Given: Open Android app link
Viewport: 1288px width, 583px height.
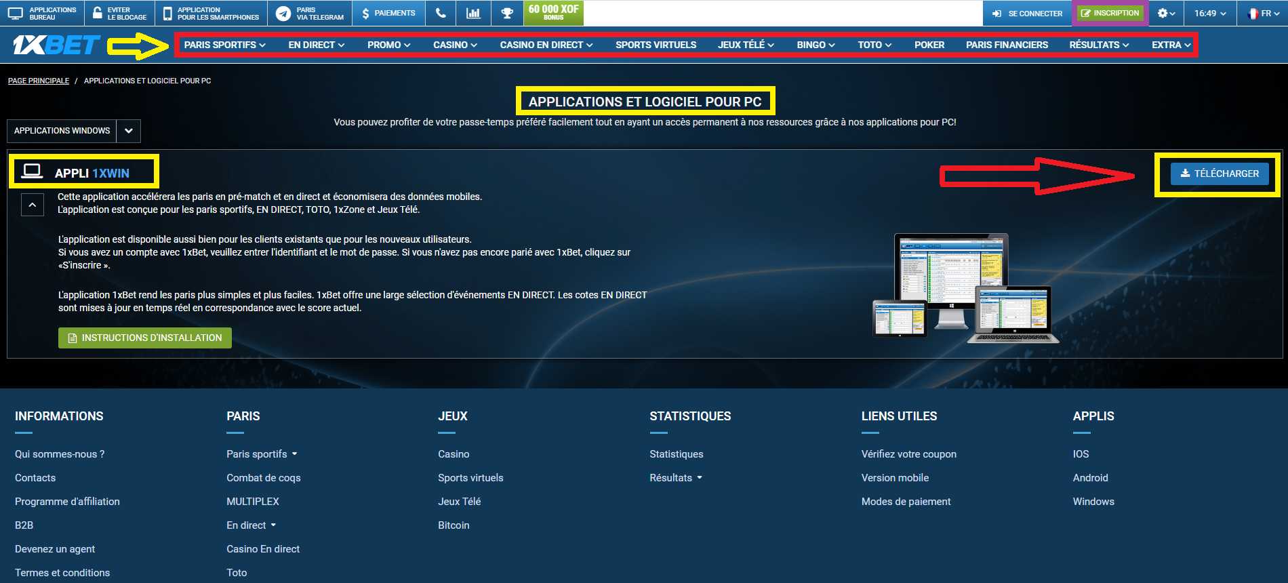Looking at the screenshot, I should (1090, 478).
